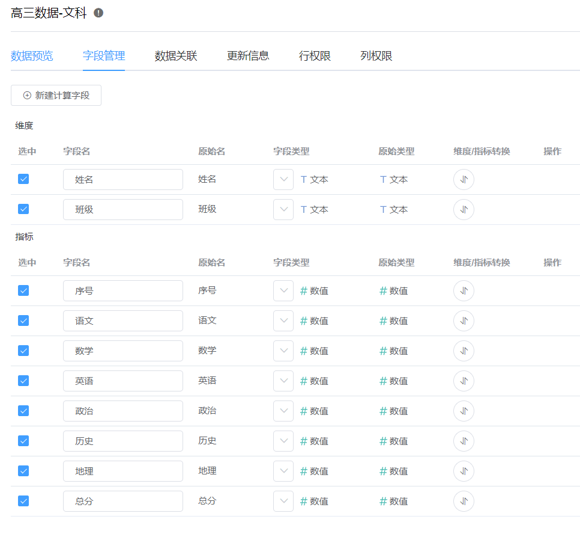Edit the 历史 field name input

click(x=123, y=441)
